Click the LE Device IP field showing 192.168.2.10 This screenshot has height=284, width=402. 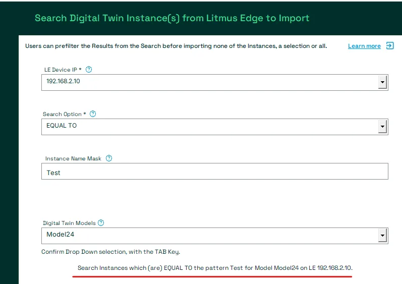tap(215, 82)
